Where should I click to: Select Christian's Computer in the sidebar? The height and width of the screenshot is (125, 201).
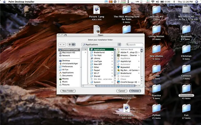click(x=69, y=49)
